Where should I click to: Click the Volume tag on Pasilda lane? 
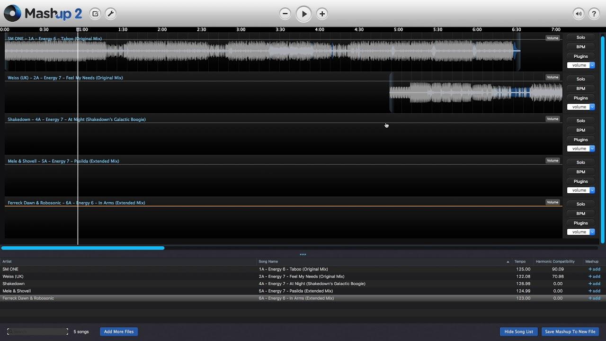point(553,161)
